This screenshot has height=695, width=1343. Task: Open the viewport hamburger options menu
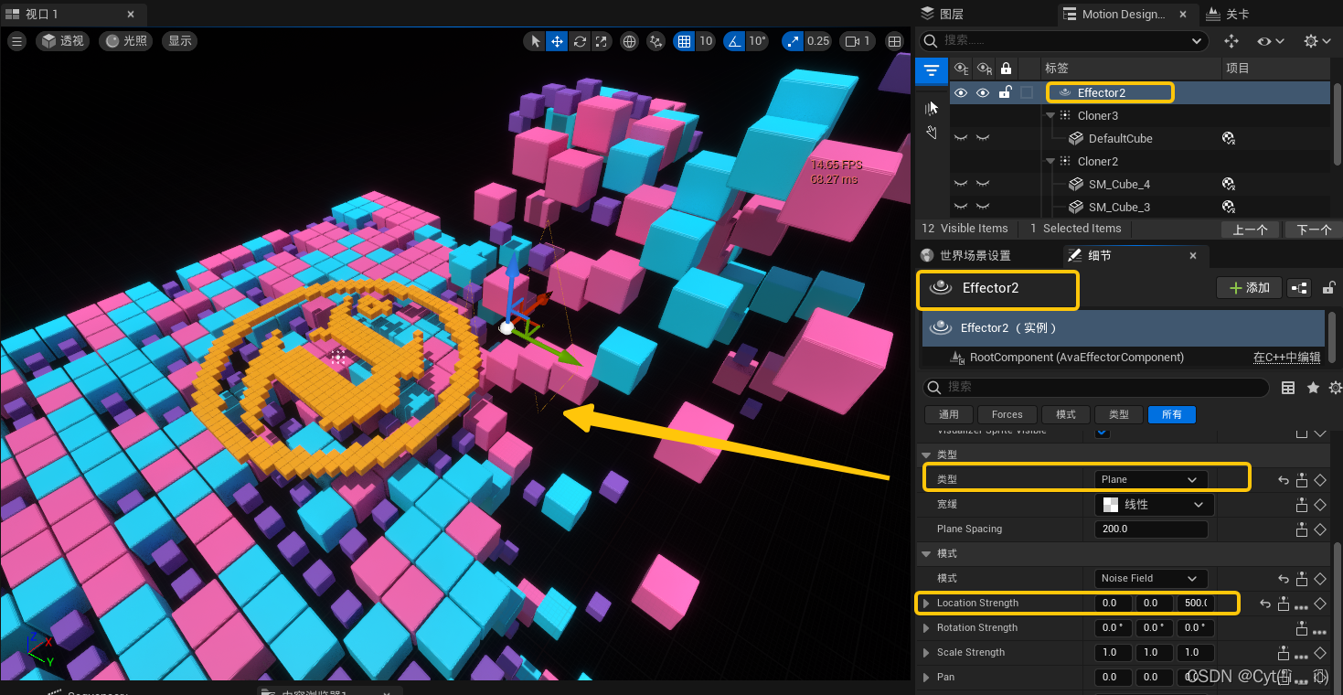coord(16,41)
